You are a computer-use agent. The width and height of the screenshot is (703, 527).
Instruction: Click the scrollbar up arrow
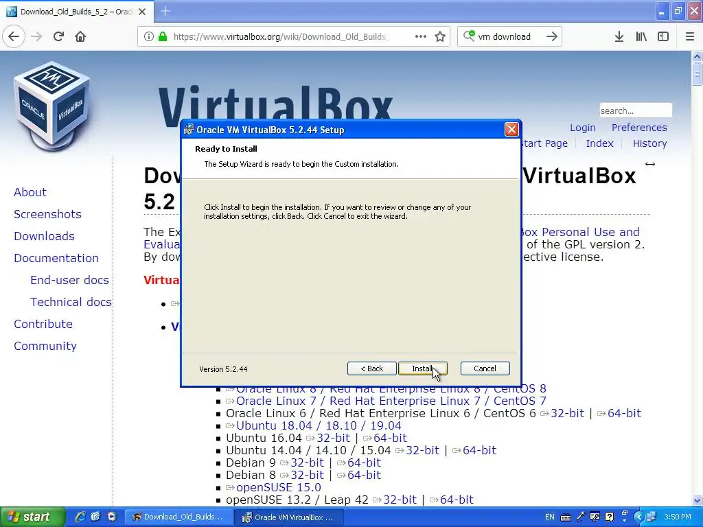point(697,56)
